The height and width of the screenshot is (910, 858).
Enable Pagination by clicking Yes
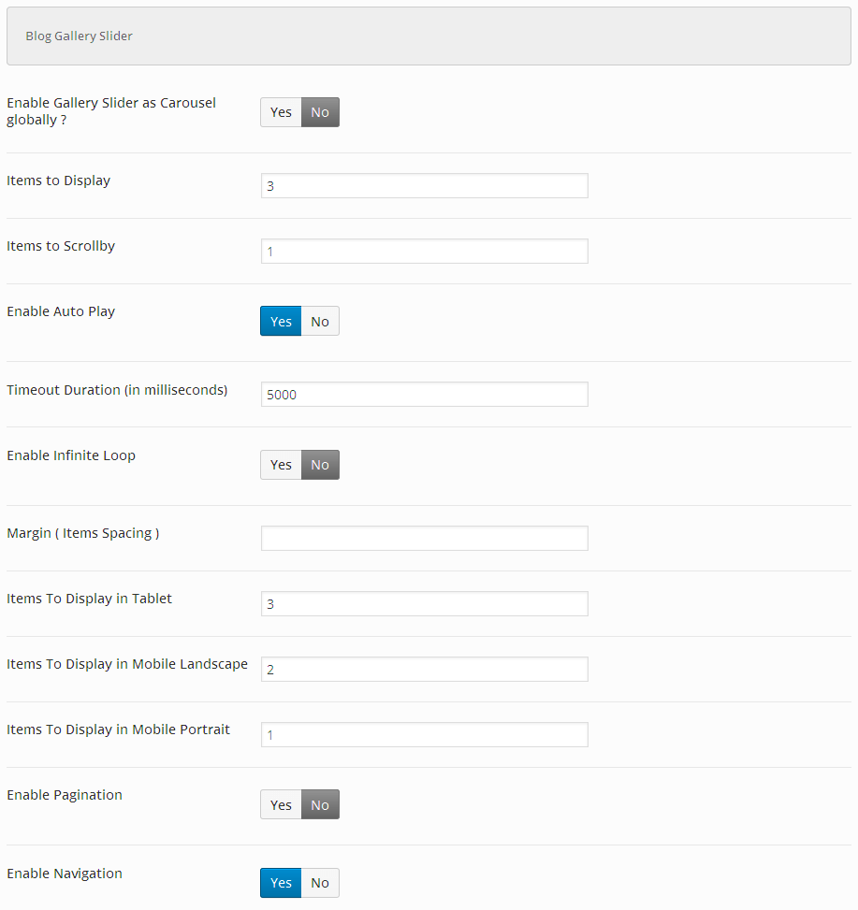281,805
